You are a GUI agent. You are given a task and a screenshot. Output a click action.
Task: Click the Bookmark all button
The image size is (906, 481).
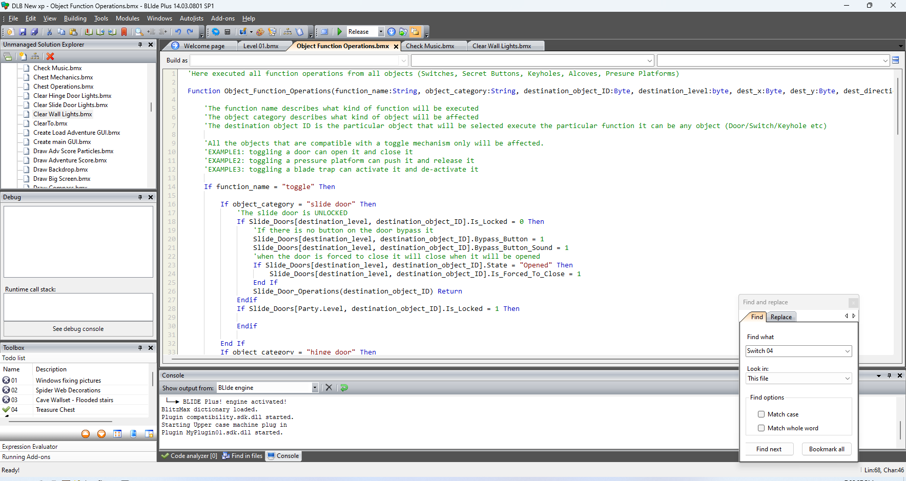point(827,449)
